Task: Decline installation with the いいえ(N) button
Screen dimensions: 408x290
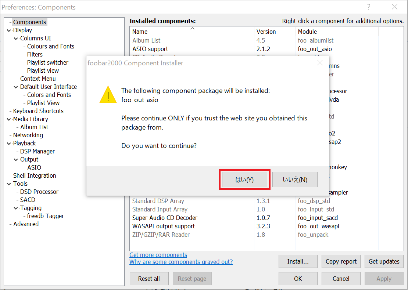Action: pos(295,180)
